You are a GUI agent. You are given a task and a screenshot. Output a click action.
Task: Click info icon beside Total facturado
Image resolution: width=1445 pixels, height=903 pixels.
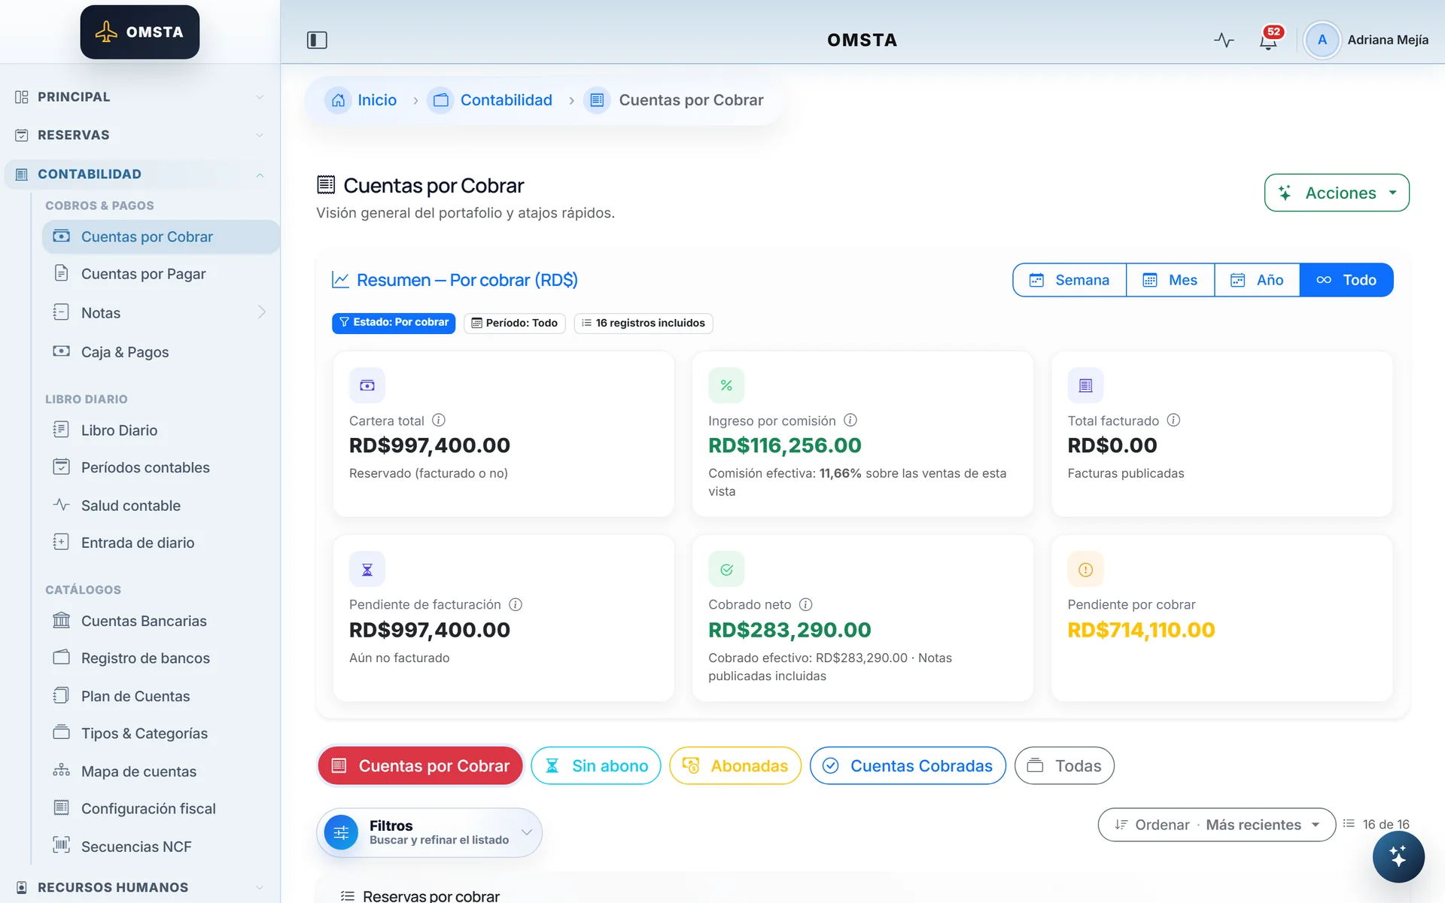pyautogui.click(x=1173, y=420)
